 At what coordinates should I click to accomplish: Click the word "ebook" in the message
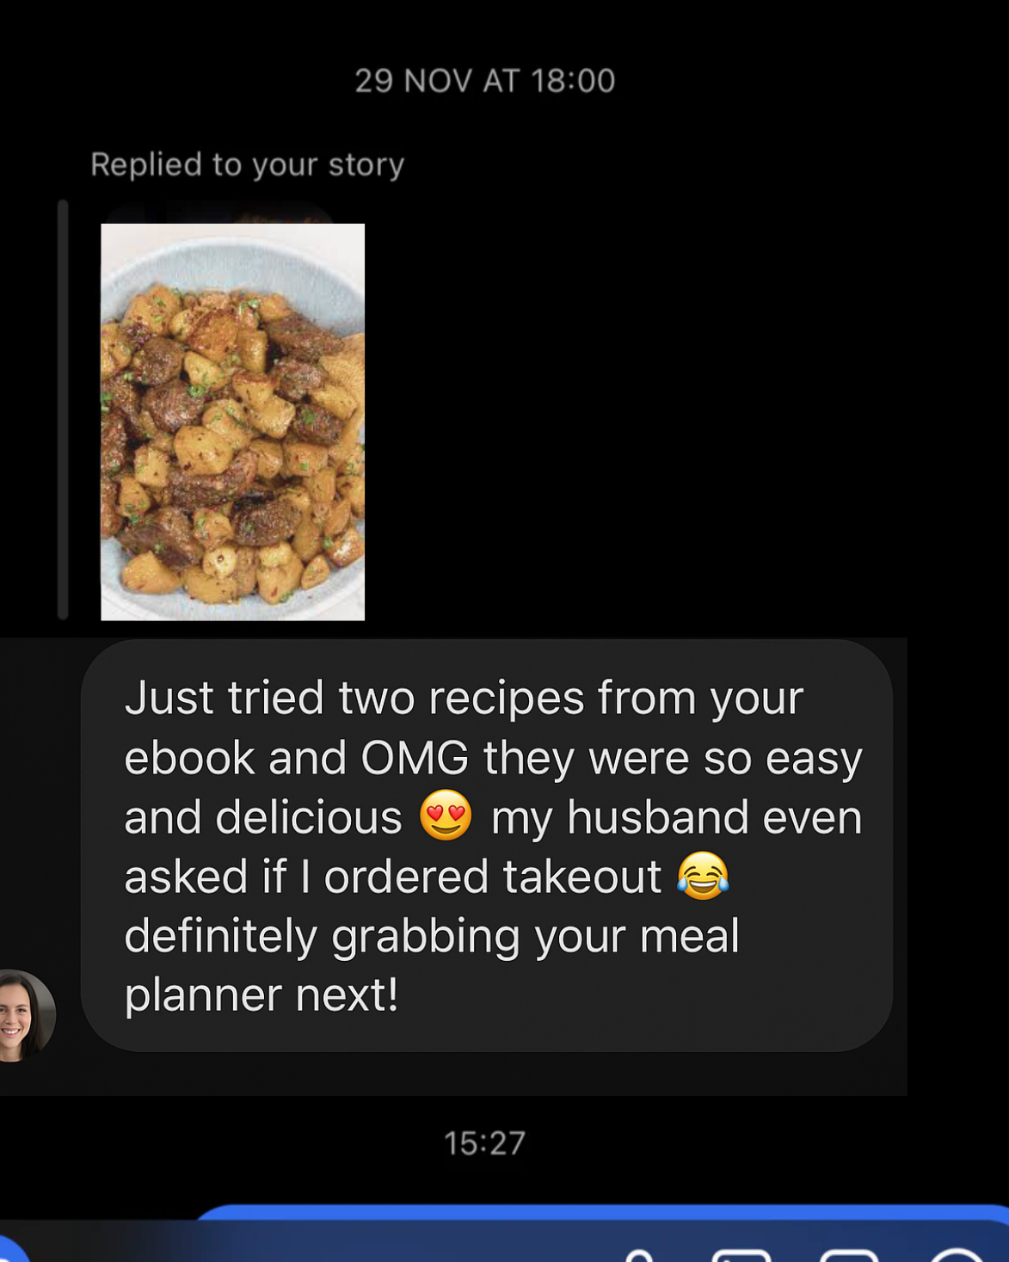(189, 758)
